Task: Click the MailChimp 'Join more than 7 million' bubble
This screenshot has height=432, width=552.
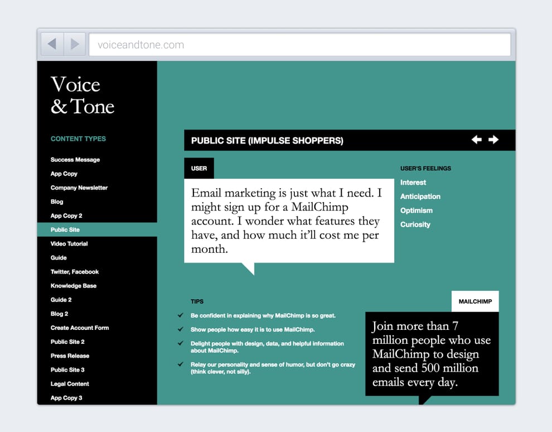Action: [x=432, y=354]
